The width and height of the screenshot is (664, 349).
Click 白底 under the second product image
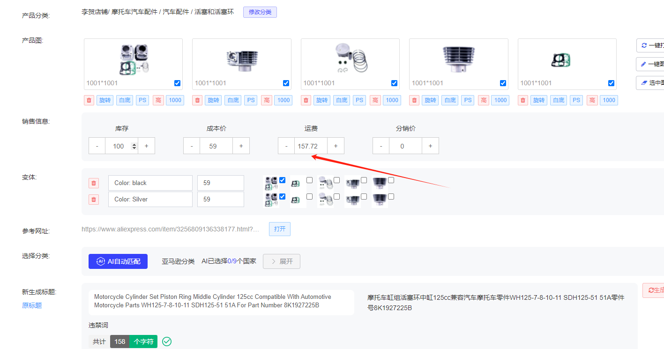click(x=233, y=100)
